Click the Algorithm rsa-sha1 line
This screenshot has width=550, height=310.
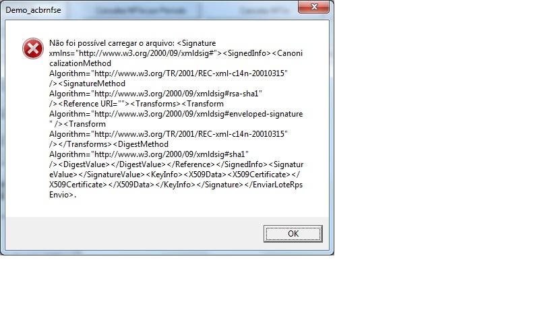pyautogui.click(x=156, y=94)
